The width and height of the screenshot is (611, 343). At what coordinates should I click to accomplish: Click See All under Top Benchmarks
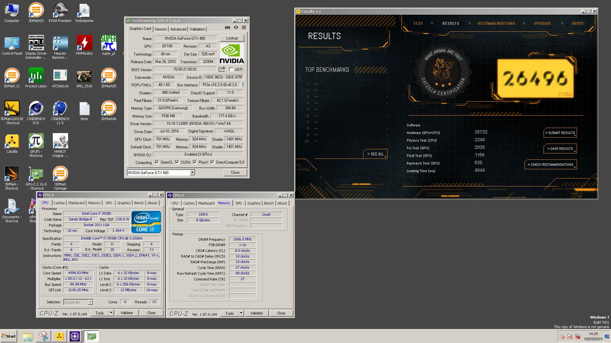pos(375,154)
